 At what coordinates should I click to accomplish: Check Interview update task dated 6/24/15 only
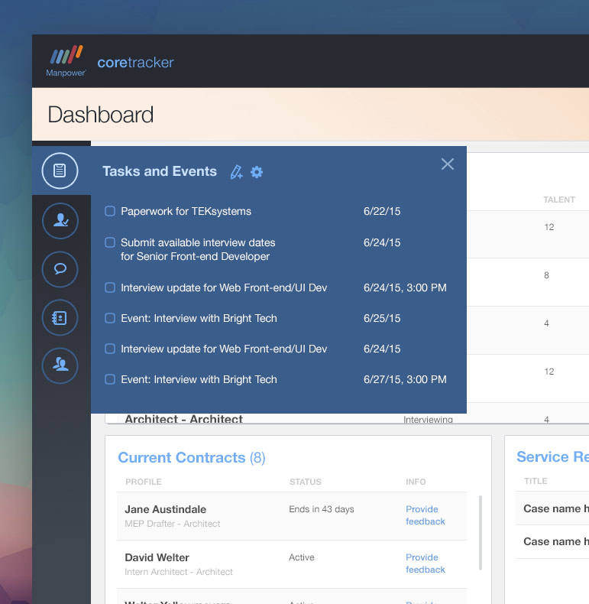pos(110,349)
